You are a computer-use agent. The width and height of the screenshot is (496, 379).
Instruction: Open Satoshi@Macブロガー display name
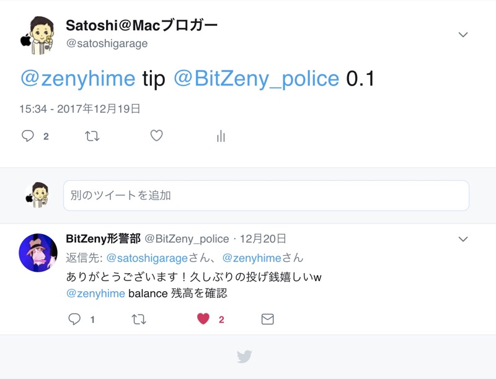point(141,25)
